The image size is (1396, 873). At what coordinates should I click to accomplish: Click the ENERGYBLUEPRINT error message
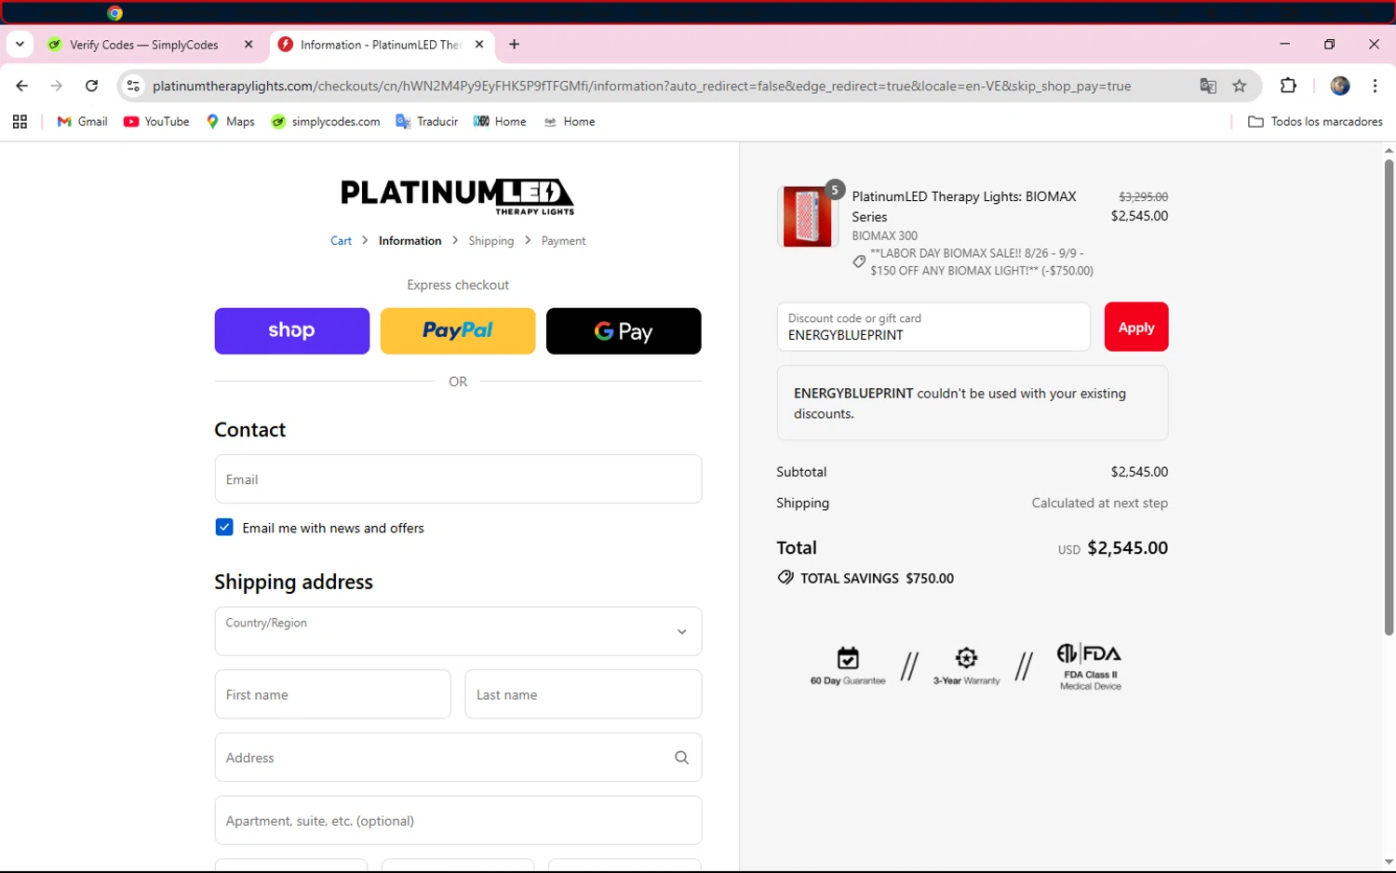(973, 403)
